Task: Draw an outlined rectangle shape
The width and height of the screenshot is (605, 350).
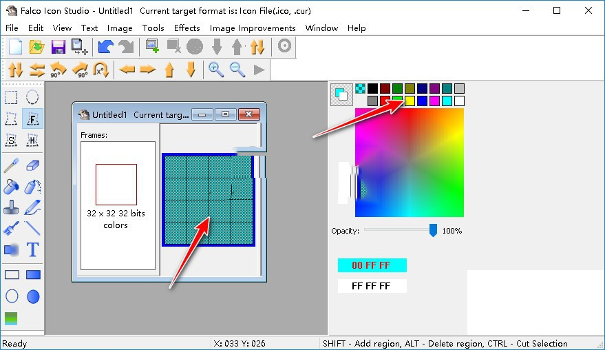Action: [x=12, y=275]
